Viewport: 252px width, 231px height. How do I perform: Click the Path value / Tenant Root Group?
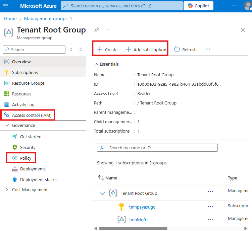point(157,103)
